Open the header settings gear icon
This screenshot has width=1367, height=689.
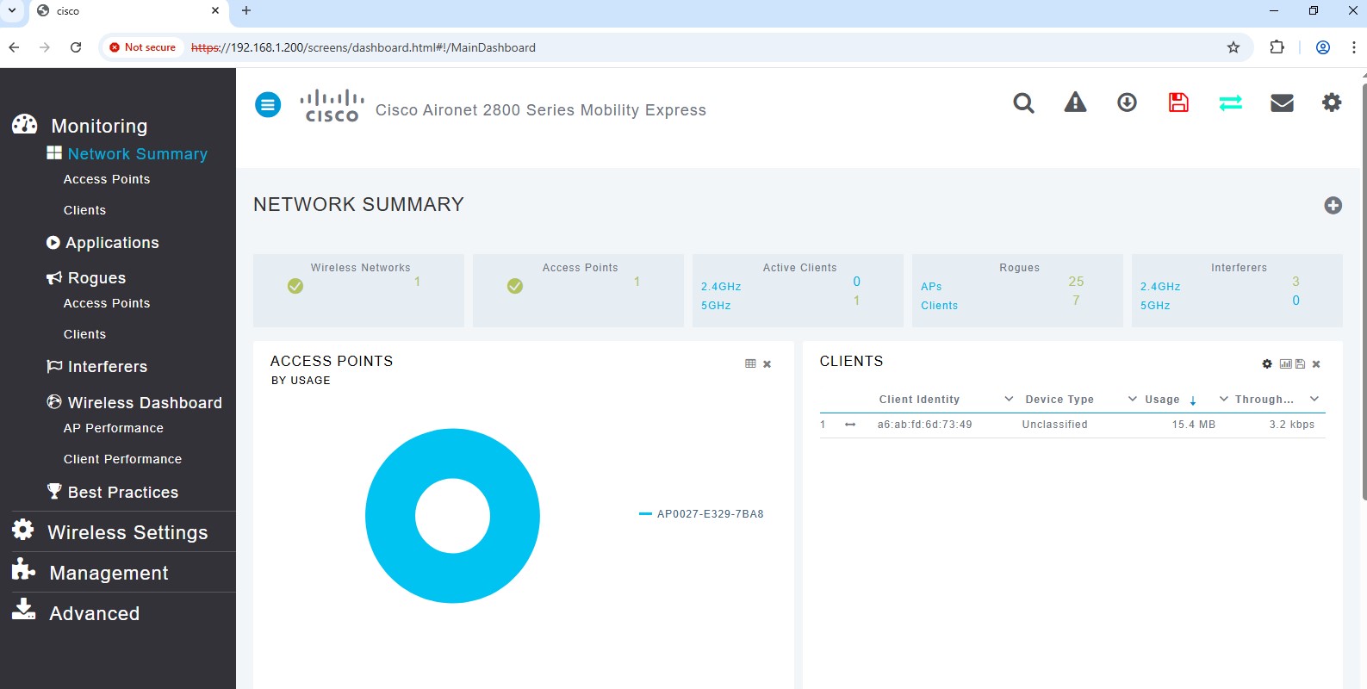(x=1332, y=103)
